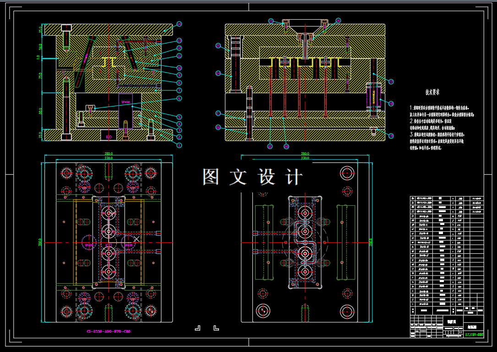Click part balloon number 17
The width and height of the screenshot is (497, 352).
coord(391,81)
